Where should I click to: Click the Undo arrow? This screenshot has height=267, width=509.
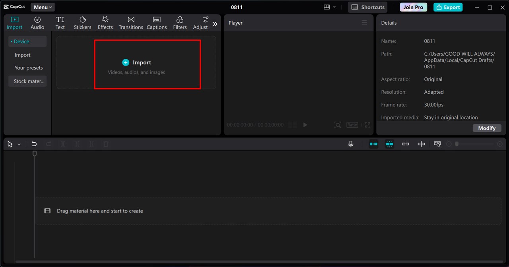pos(34,144)
